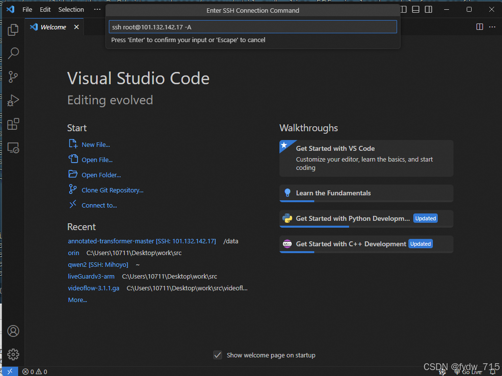Open recent annotated-transformer-master SSH project

coord(142,241)
